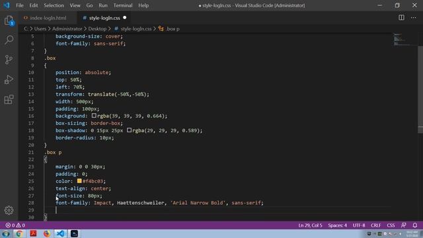Viewport: 423px width, 238px height.
Task: Click the CSS file icon in breadcrumb
Action: pyautogui.click(x=116, y=28)
